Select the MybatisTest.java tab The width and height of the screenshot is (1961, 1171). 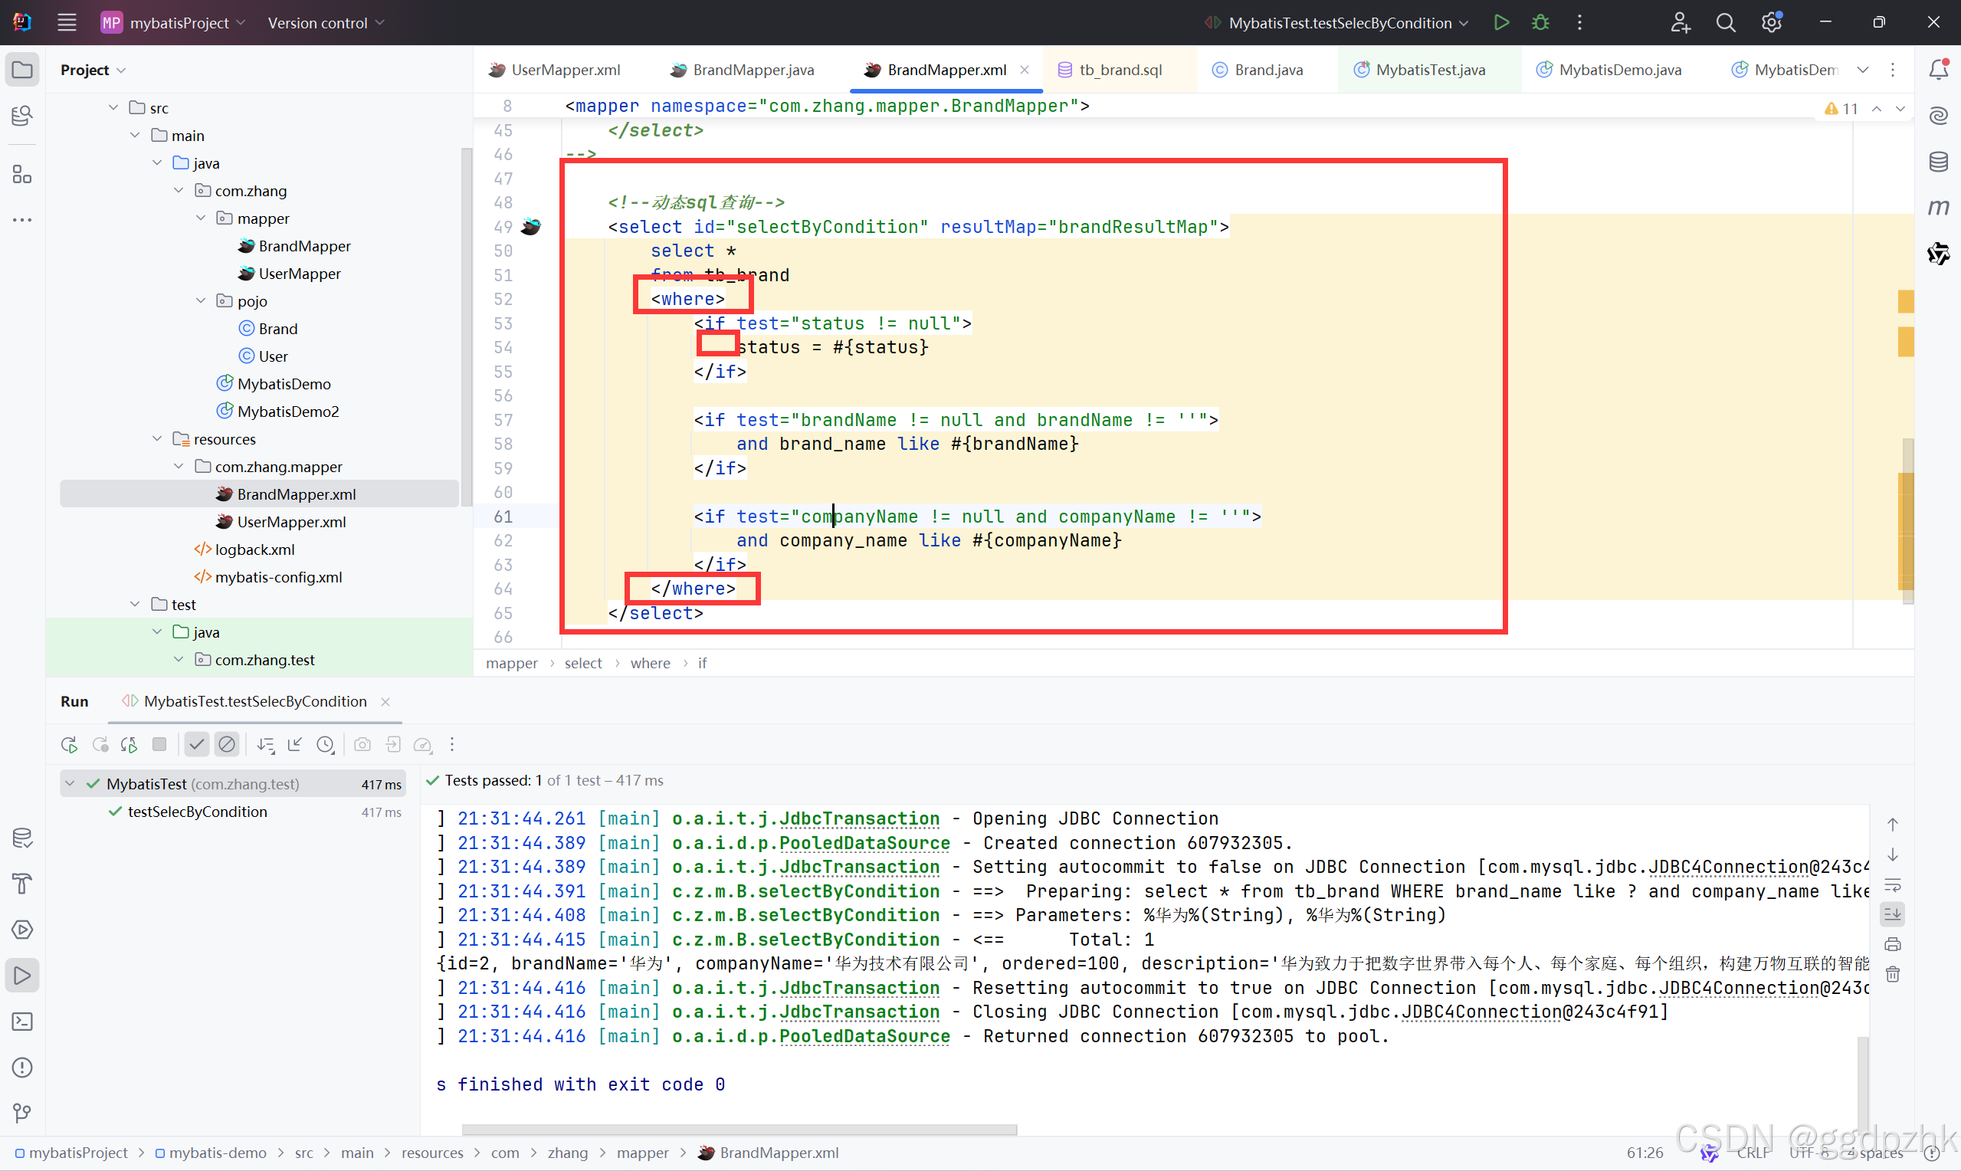click(1427, 68)
